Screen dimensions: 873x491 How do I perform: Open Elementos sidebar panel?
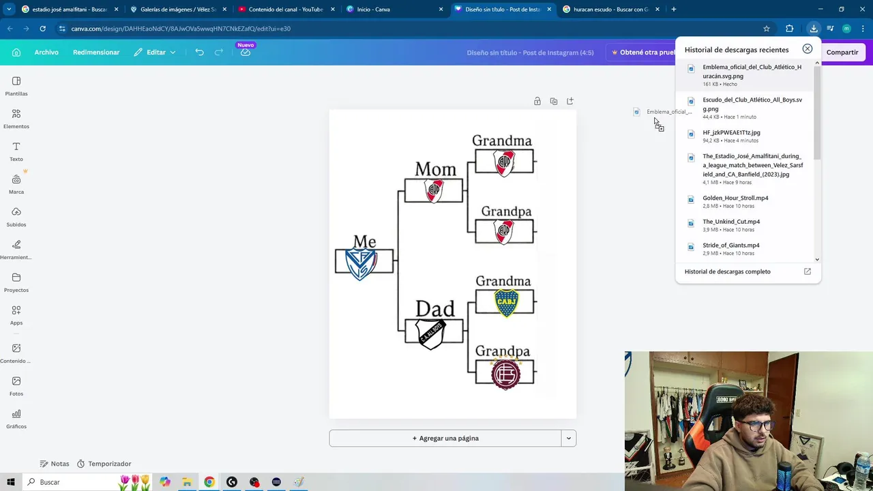[16, 119]
